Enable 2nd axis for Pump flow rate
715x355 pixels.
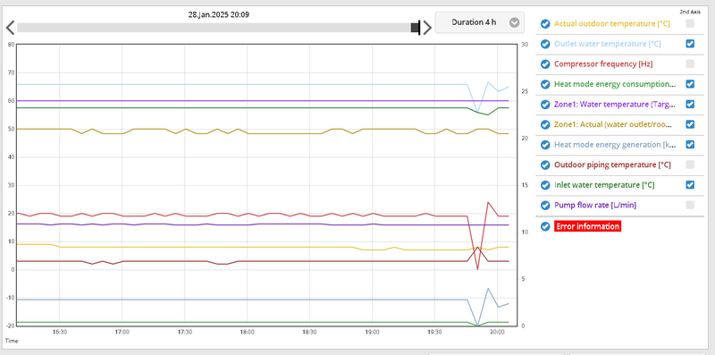pos(690,205)
